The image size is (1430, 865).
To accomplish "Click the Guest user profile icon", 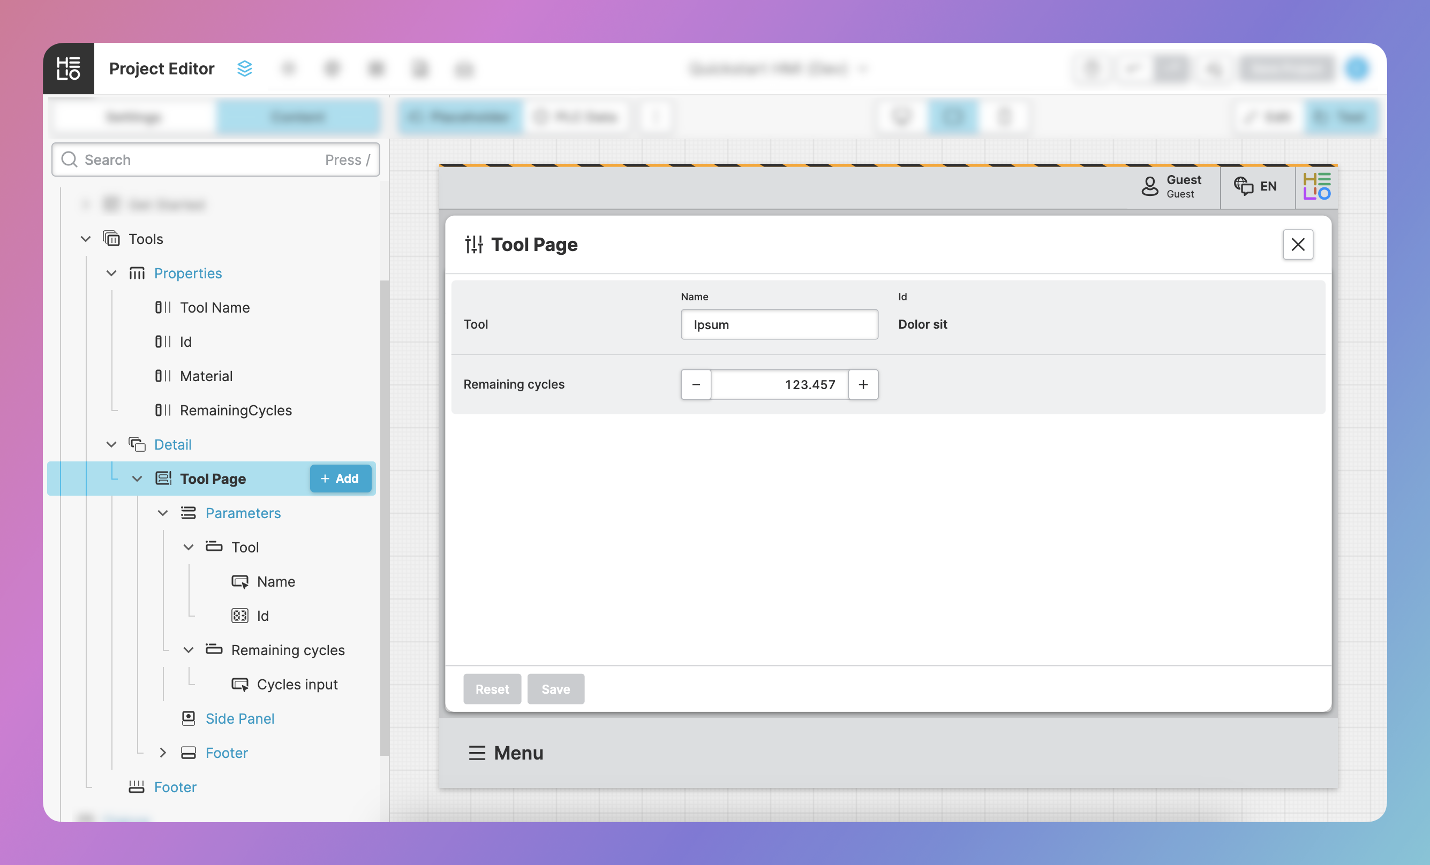I will pyautogui.click(x=1150, y=186).
